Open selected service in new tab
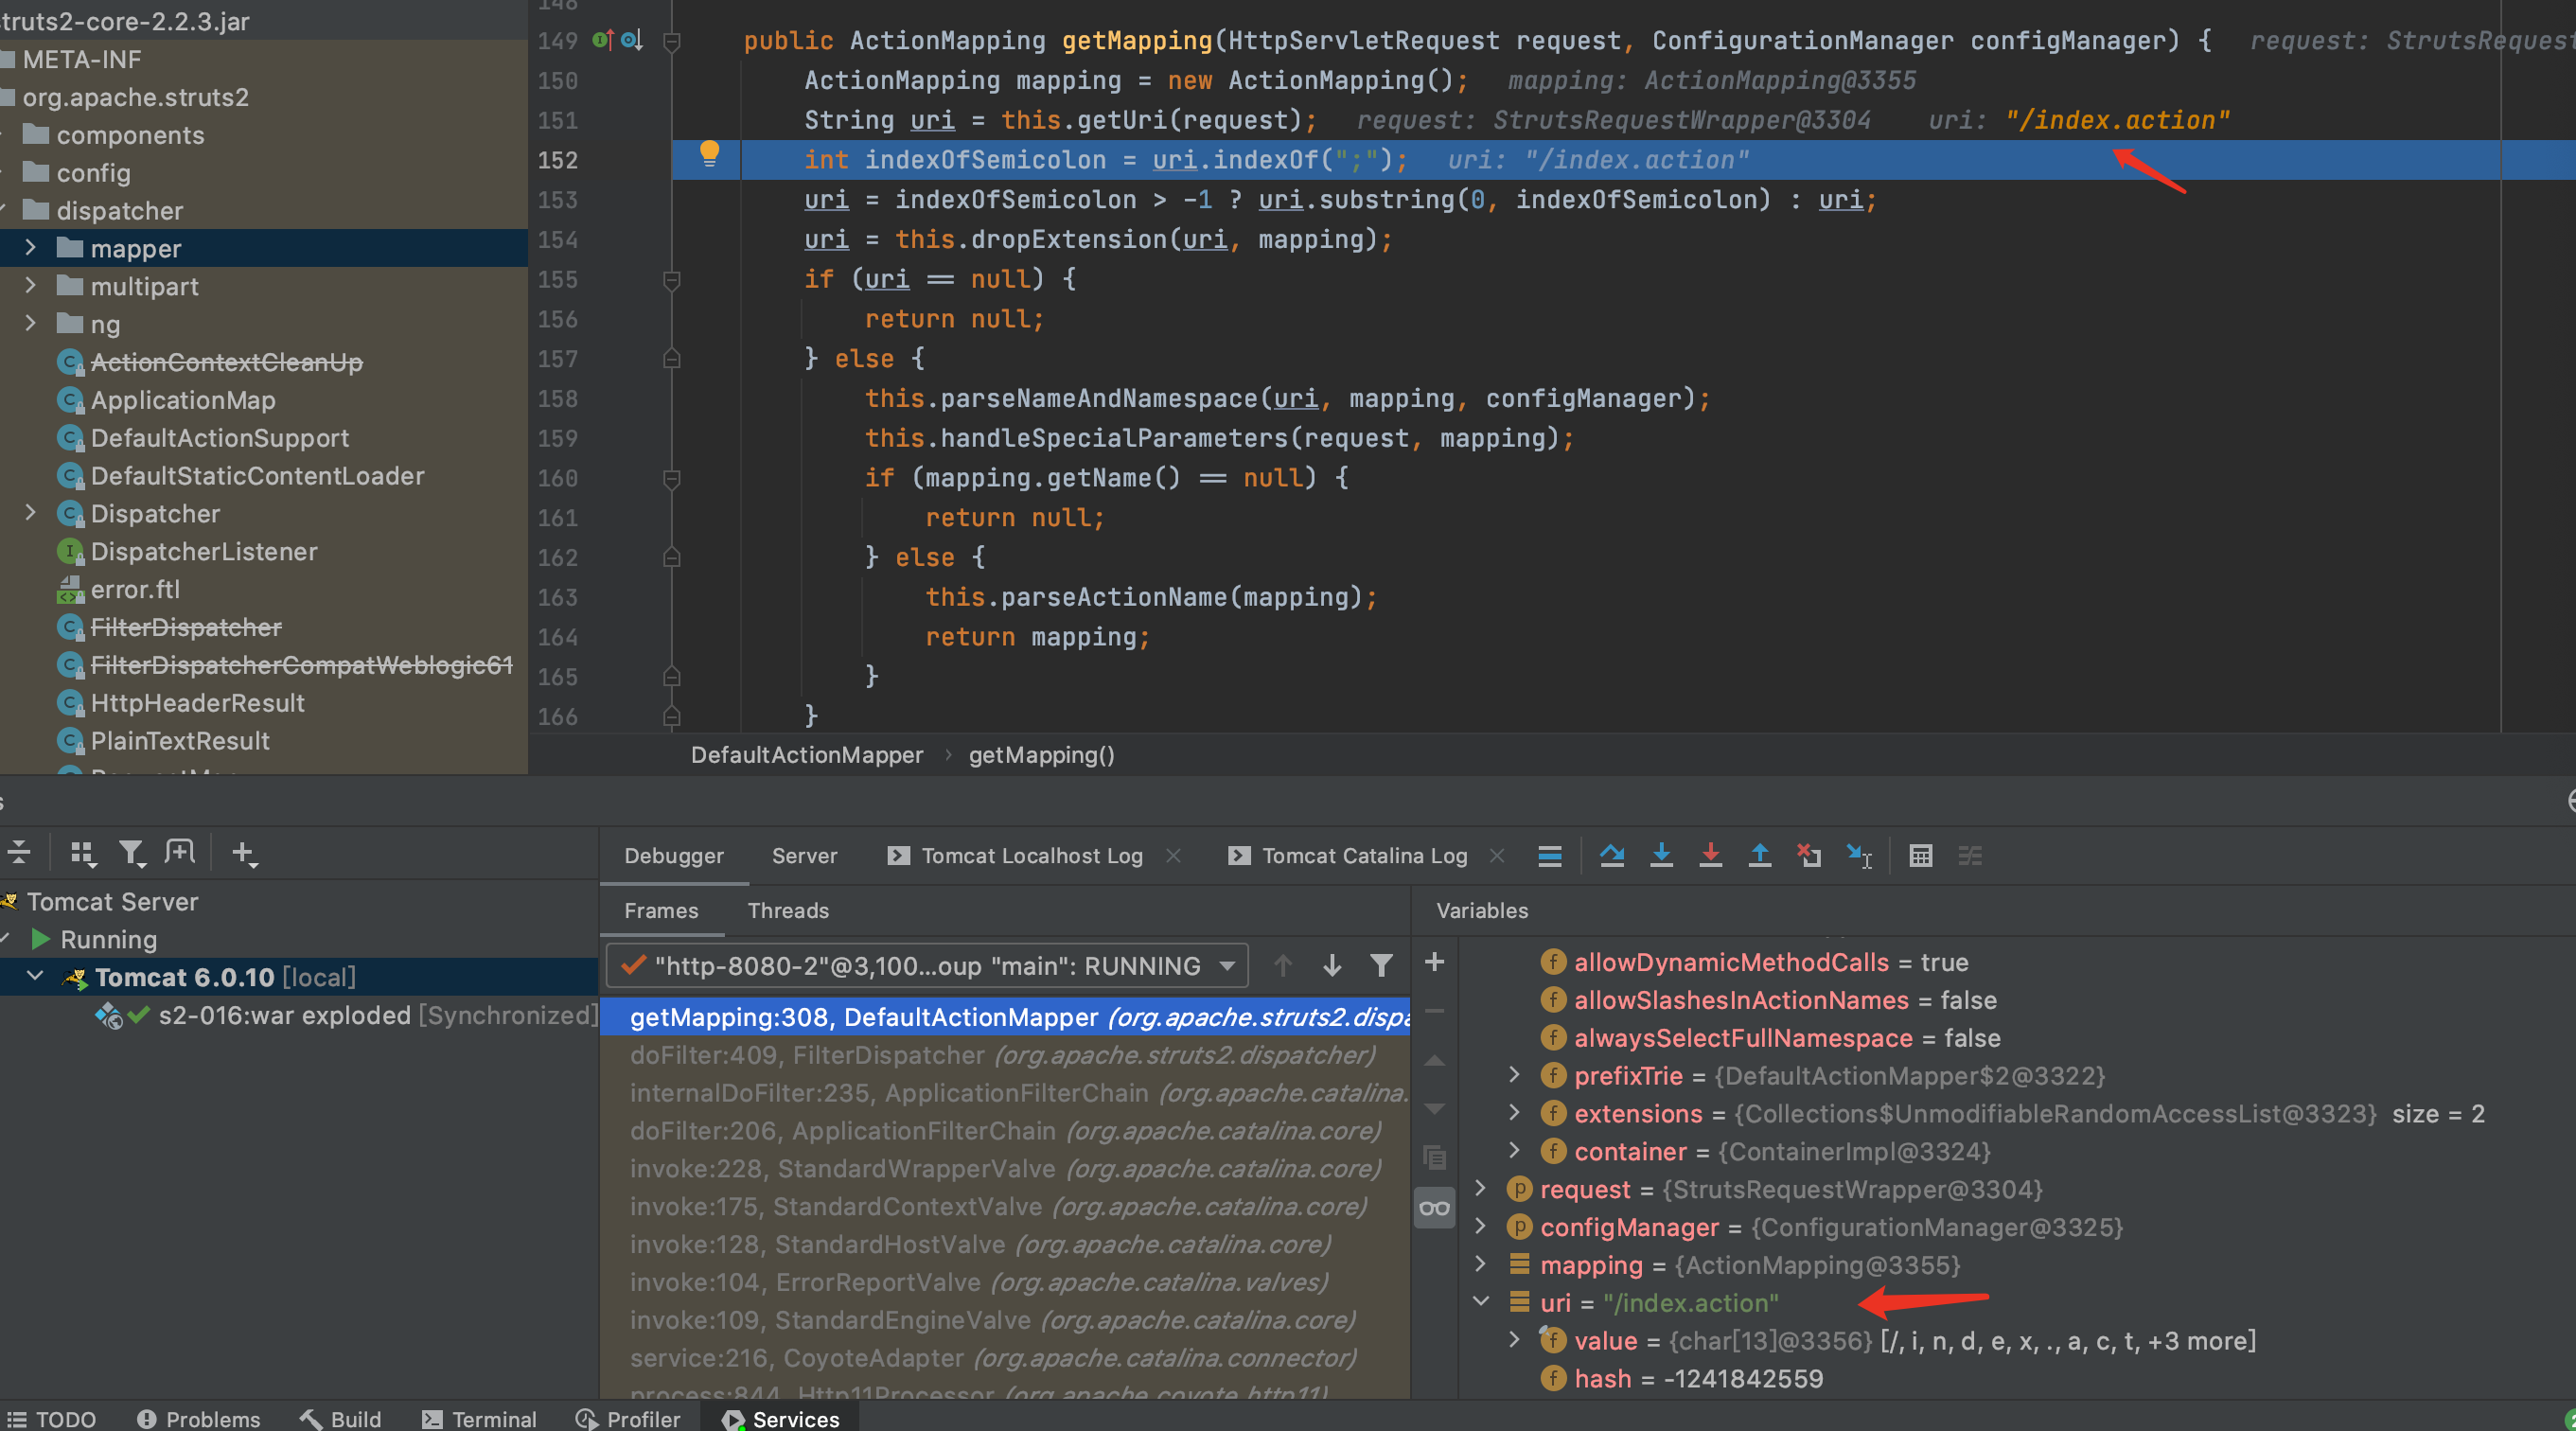 (x=180, y=853)
